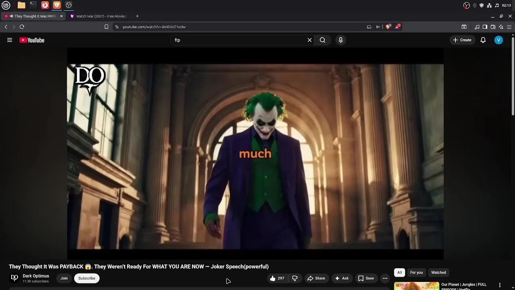Select the Brave browser icon in panel
Screen dimensions: 515x290
[57, 5]
